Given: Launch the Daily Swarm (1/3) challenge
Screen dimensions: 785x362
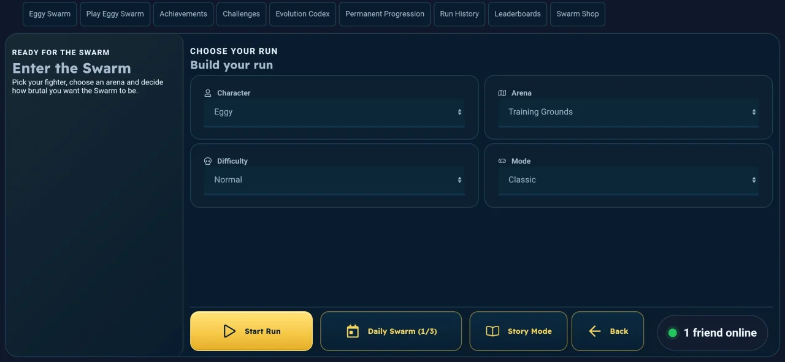Looking at the screenshot, I should [x=391, y=331].
